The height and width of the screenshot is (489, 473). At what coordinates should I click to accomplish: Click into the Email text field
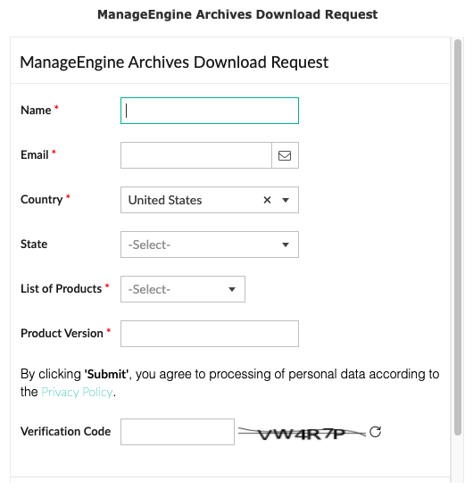click(196, 155)
